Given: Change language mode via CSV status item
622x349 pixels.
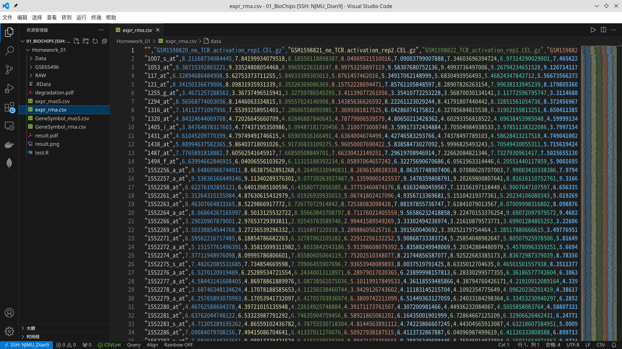Looking at the screenshot, I should (601, 345).
